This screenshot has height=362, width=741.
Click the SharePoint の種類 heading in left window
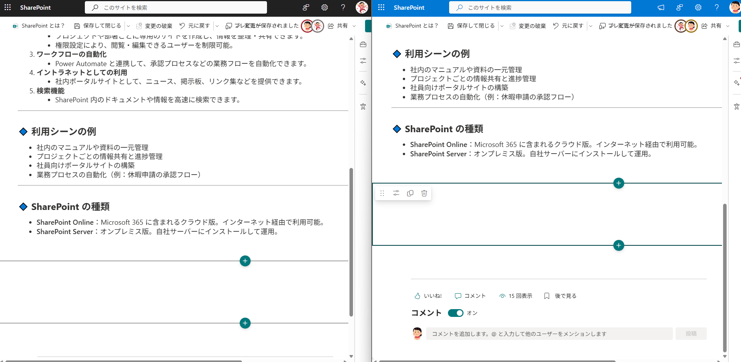point(70,207)
